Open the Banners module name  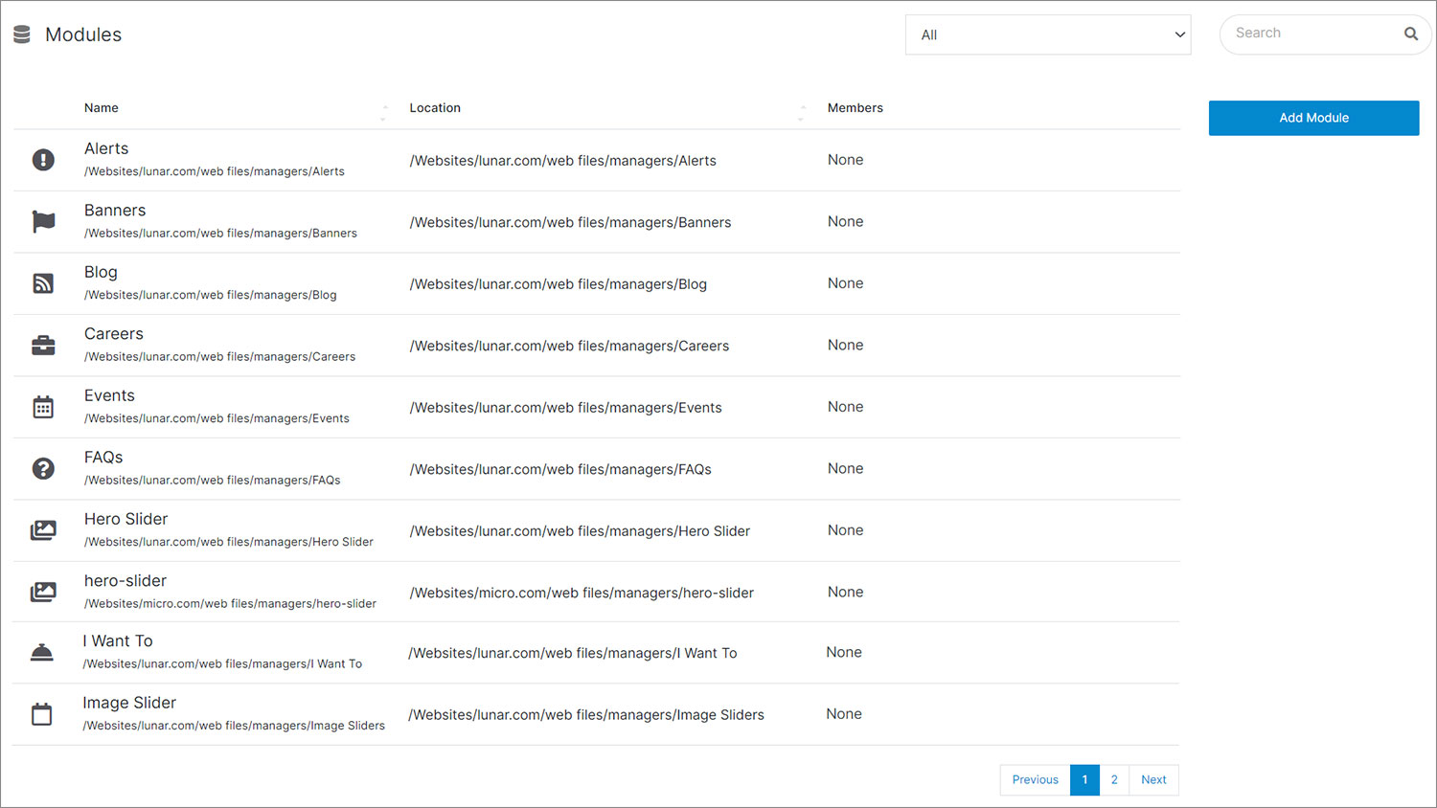click(x=115, y=211)
